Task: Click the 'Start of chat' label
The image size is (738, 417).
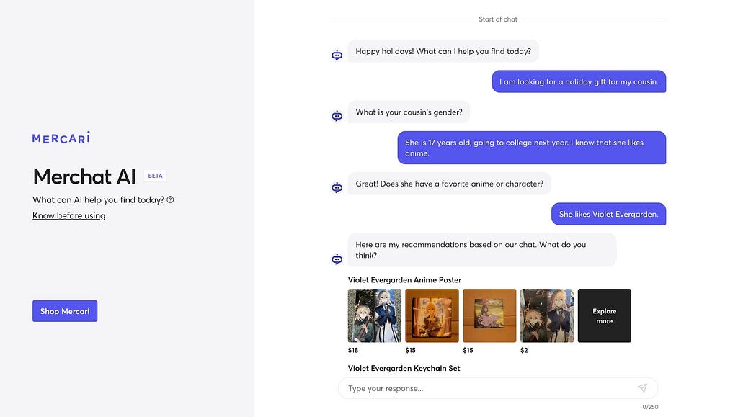Action: (498, 19)
